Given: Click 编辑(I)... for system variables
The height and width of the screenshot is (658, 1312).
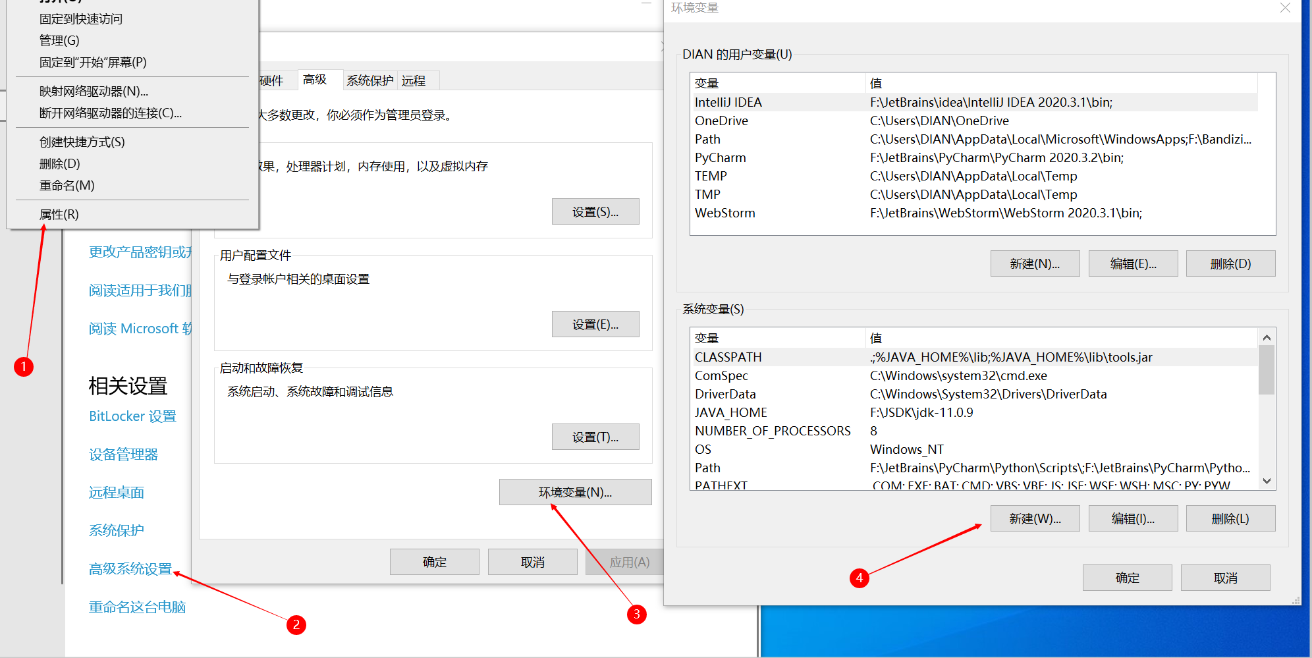Looking at the screenshot, I should tap(1134, 518).
